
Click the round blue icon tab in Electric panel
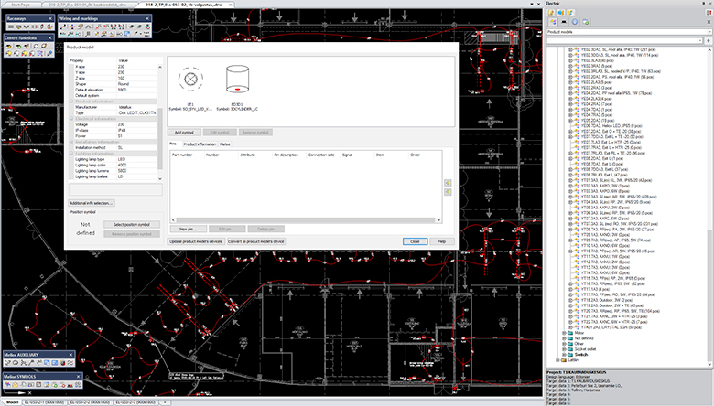pos(575,22)
